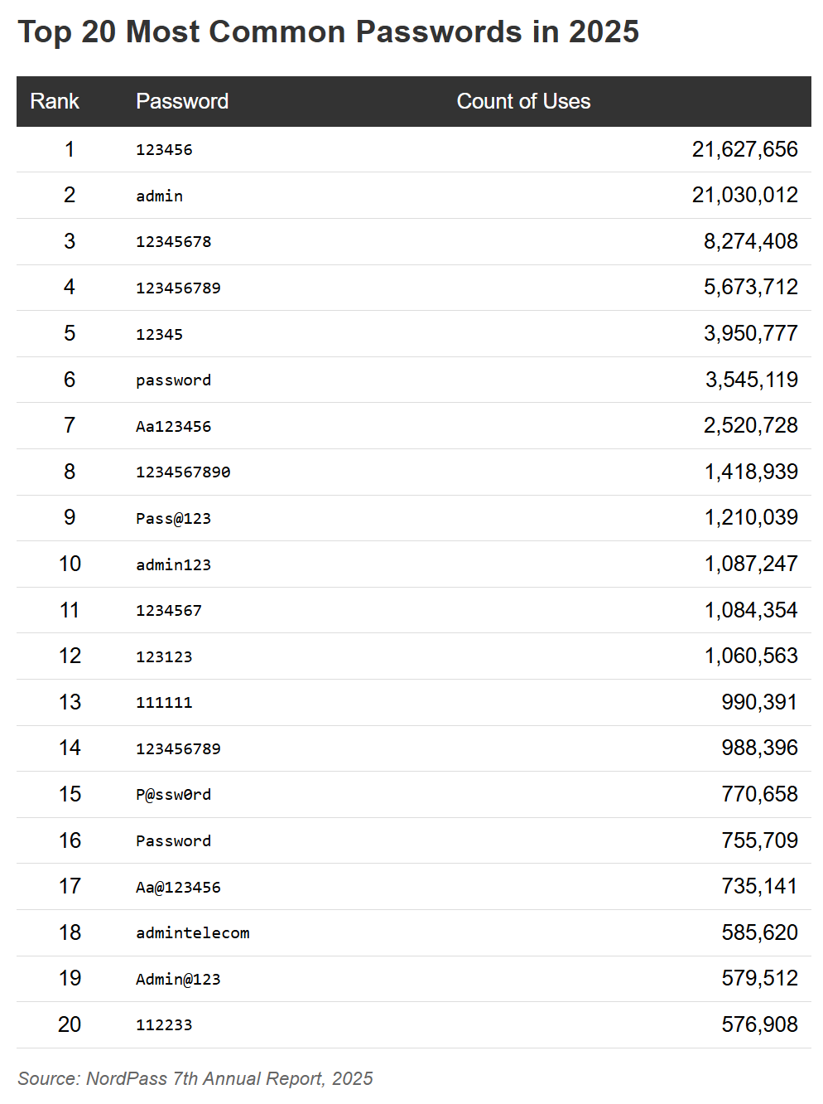
Task: Click the lowercase 'password' entry at rank 6
Action: point(174,380)
